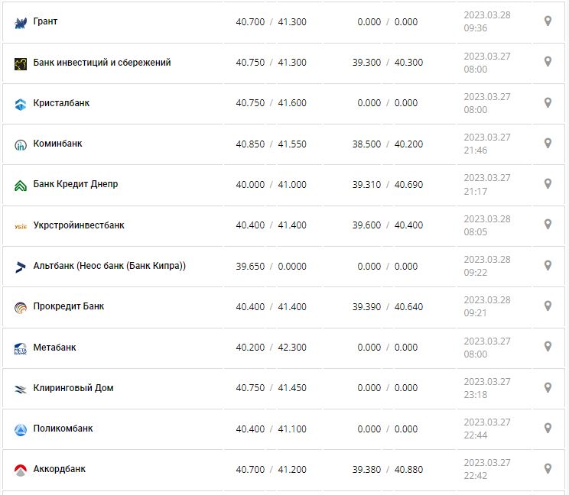Click the map pin for Коминбанк row
This screenshot has height=495, width=569.
pyautogui.click(x=548, y=143)
